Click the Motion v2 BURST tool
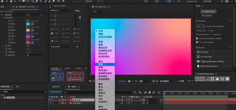 click(x=77, y=29)
